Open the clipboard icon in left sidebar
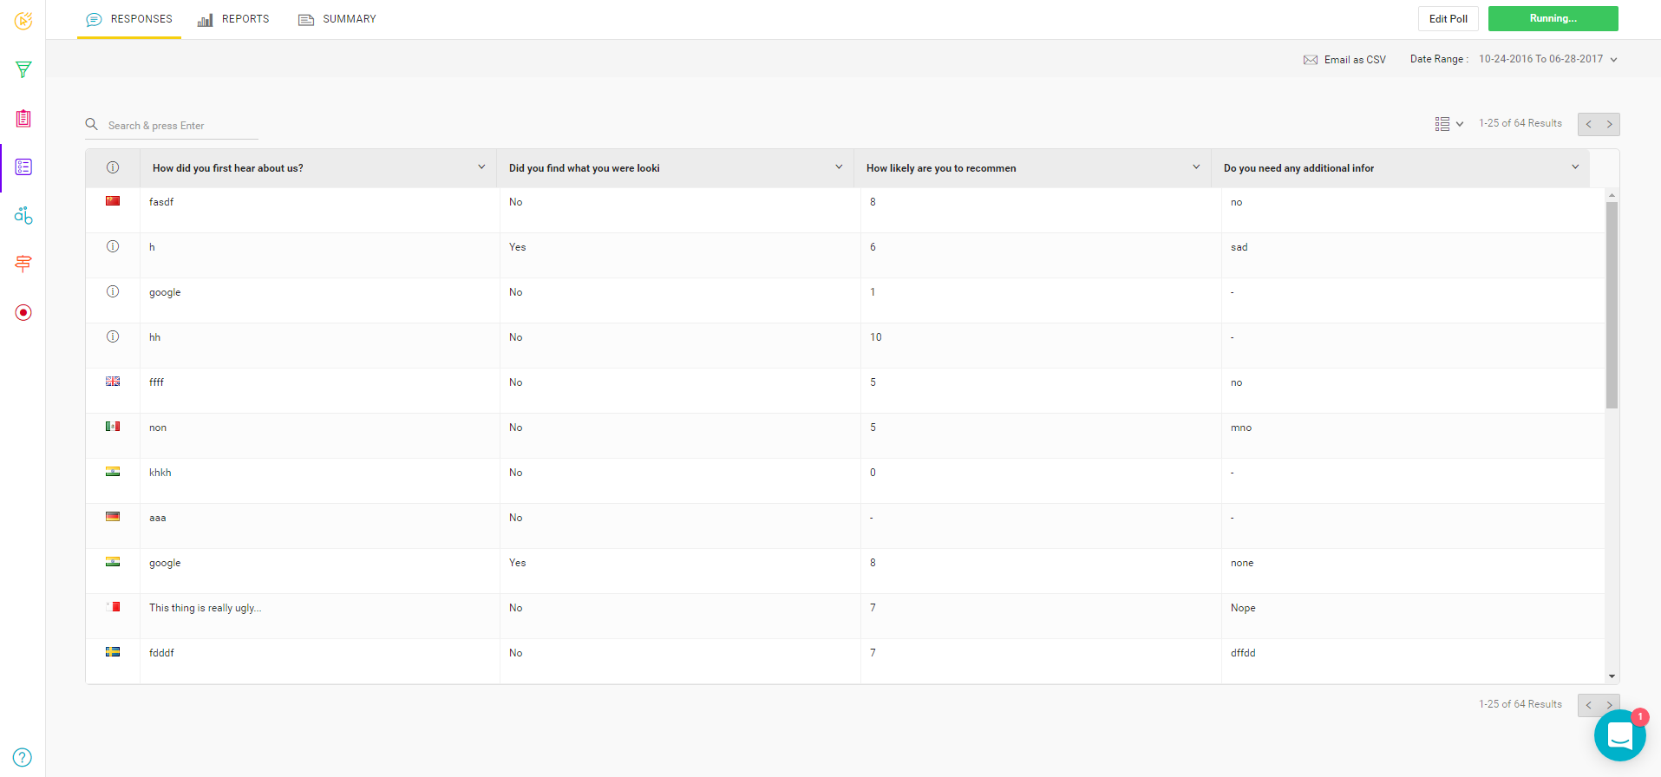The height and width of the screenshot is (777, 1661). 23,118
